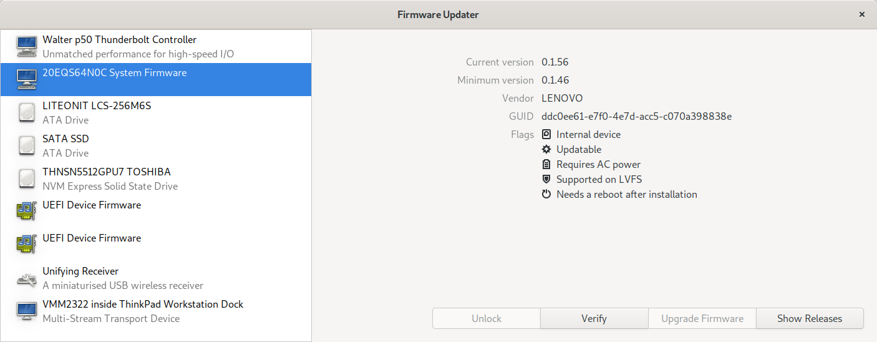
Task: Click the Updatable gear flag icon
Action: 546,150
